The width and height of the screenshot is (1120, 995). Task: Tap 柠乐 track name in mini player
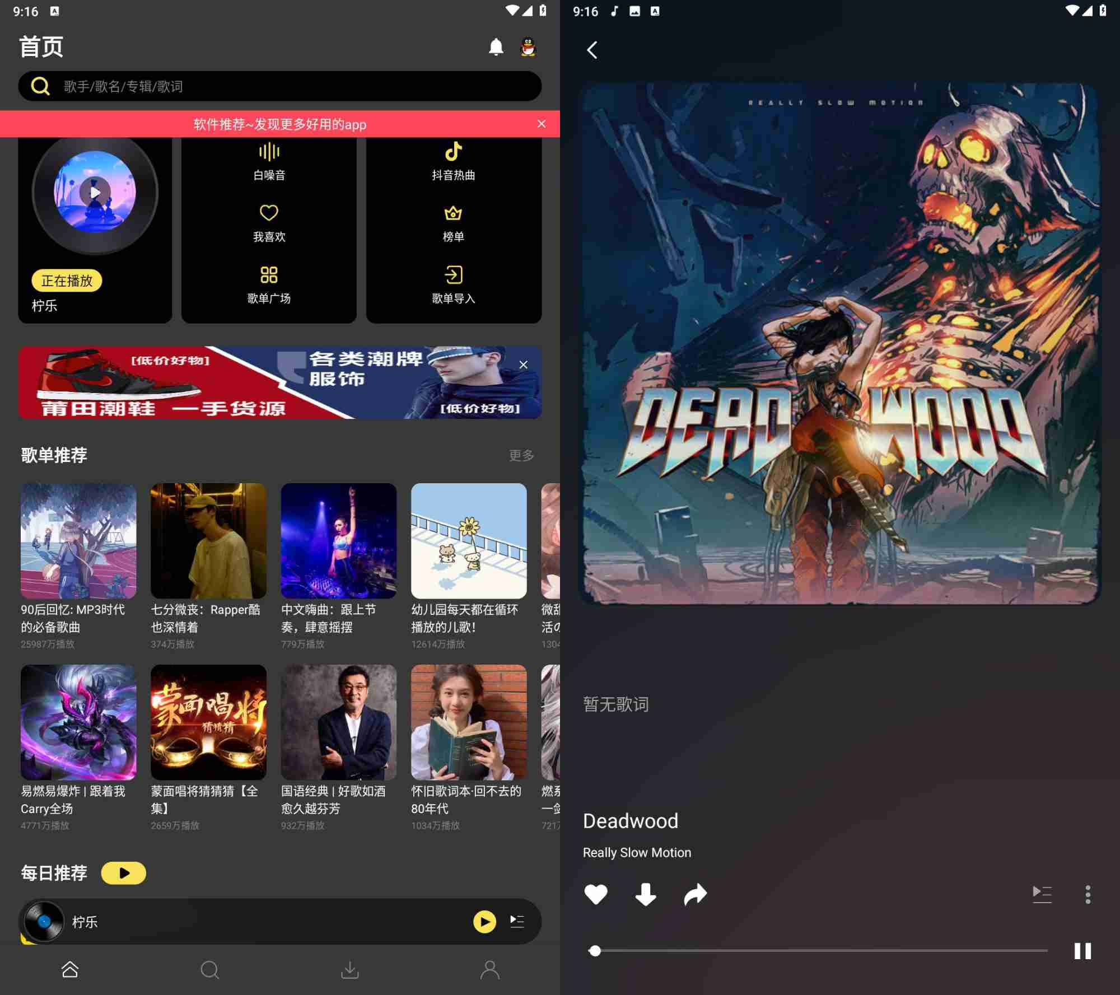coord(85,922)
